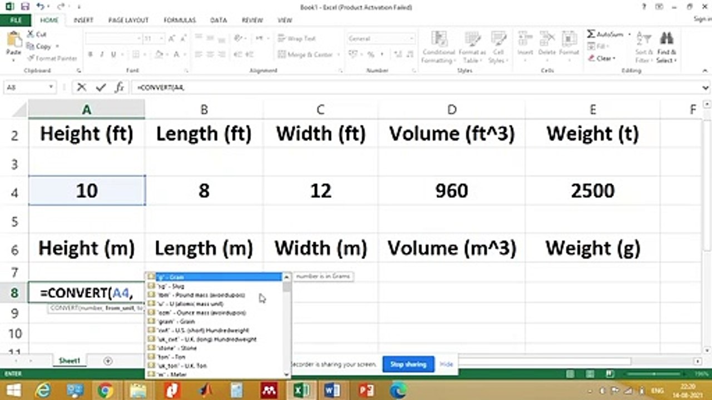Choose 'lbm' - Pound mass from list
712x400 pixels.
tap(215, 295)
